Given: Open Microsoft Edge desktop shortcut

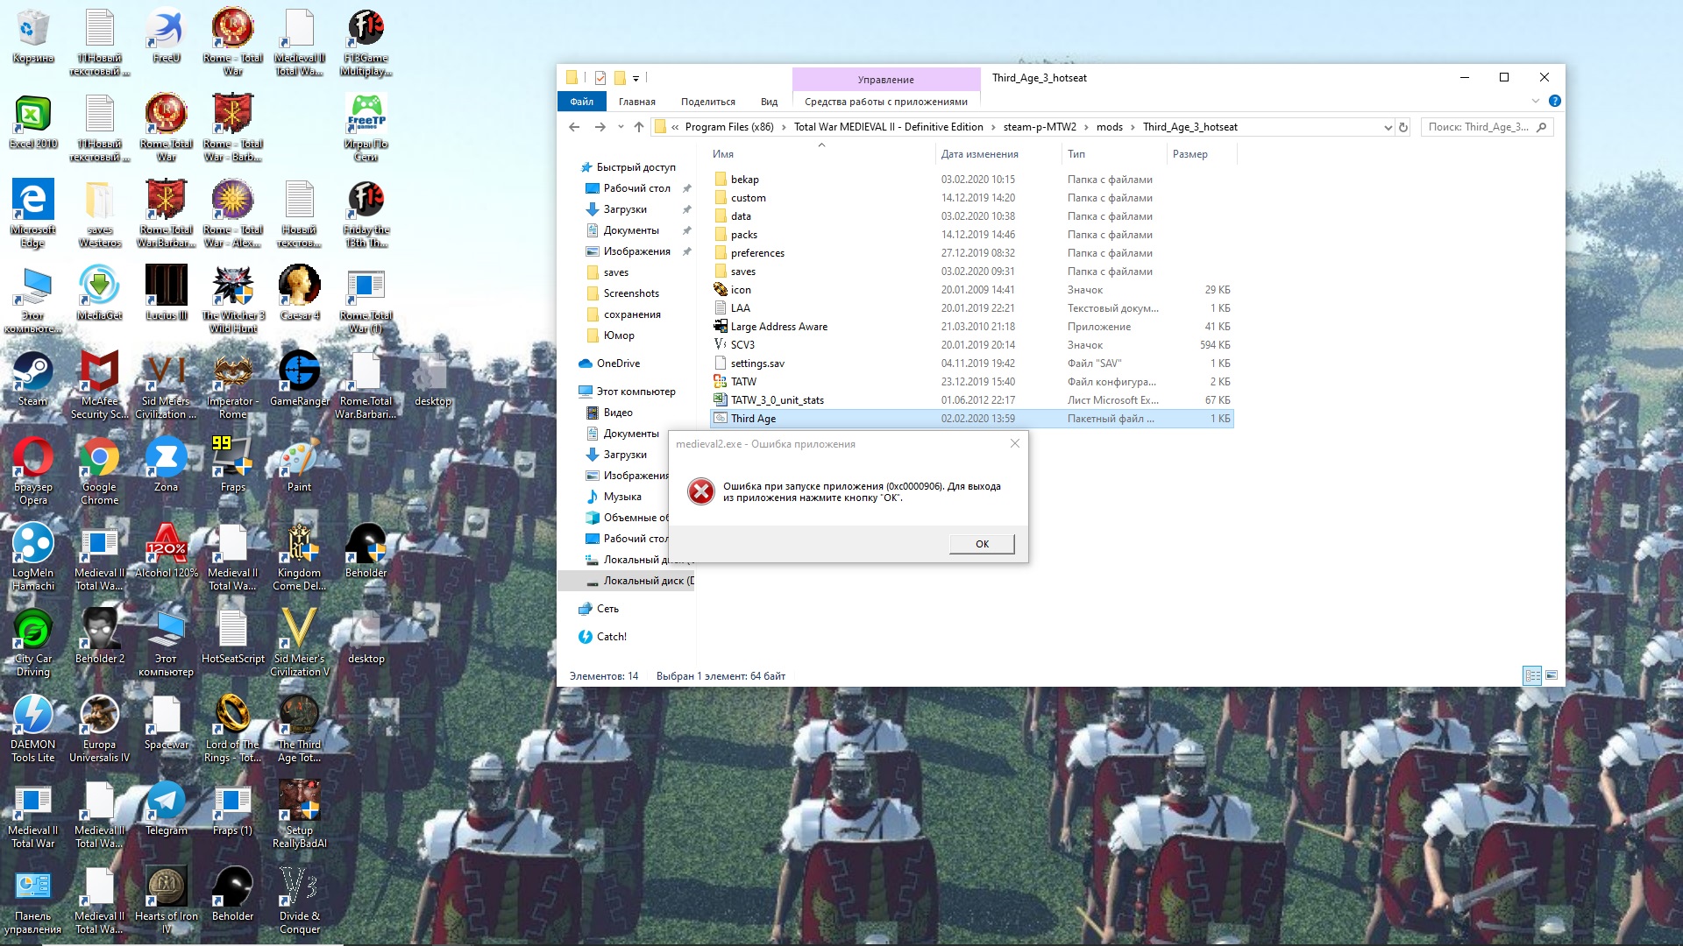Looking at the screenshot, I should (x=32, y=214).
